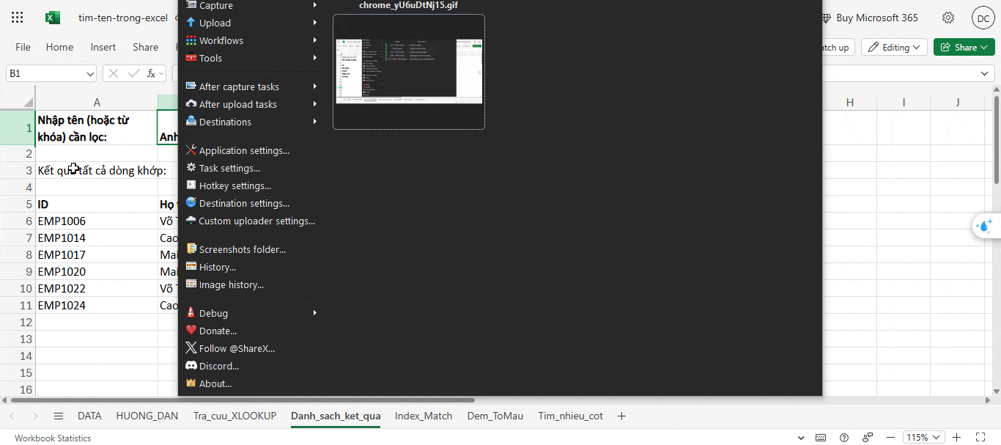Click the confirm checkmark in formula bar

[x=133, y=73]
